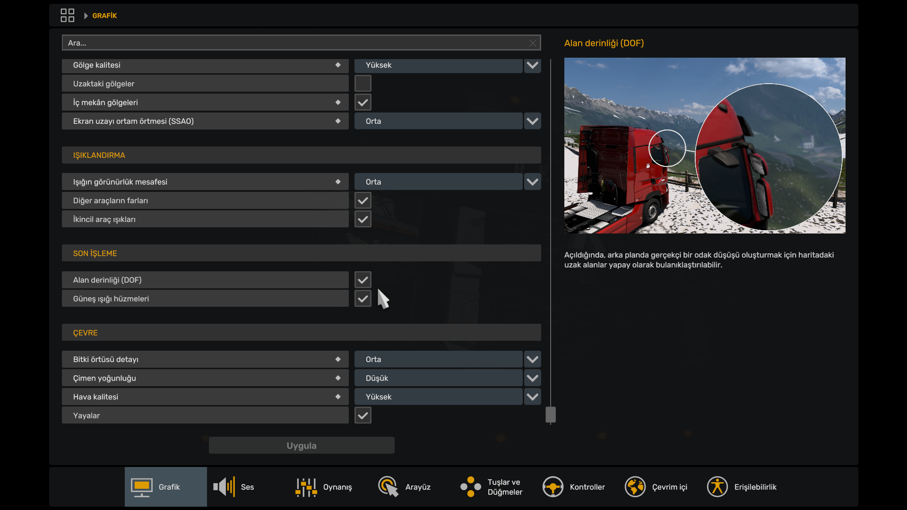Click diamond marker on İç mekân gölgeleri row
Image resolution: width=907 pixels, height=510 pixels.
point(338,102)
